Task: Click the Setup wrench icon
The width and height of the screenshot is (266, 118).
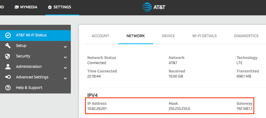Action: click(x=8, y=46)
